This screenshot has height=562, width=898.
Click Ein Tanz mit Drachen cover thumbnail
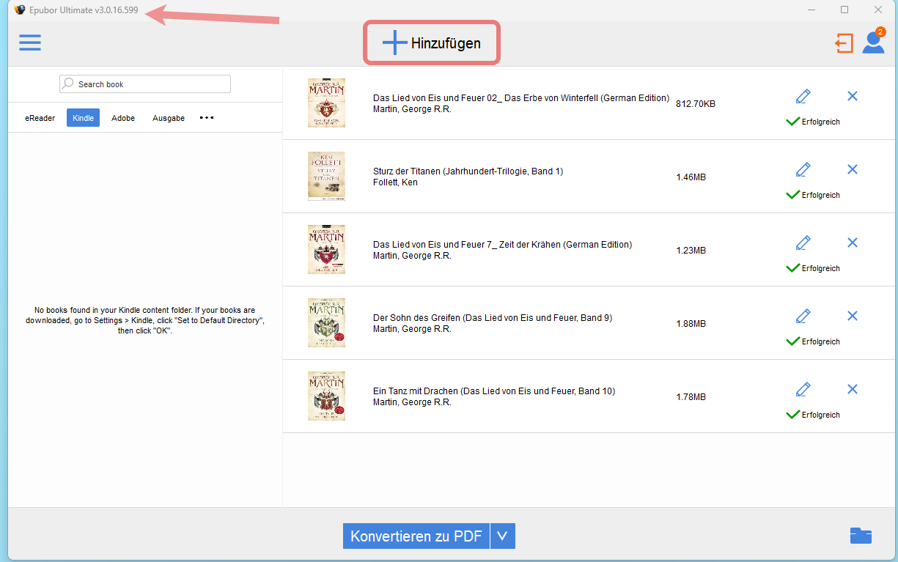tap(326, 396)
